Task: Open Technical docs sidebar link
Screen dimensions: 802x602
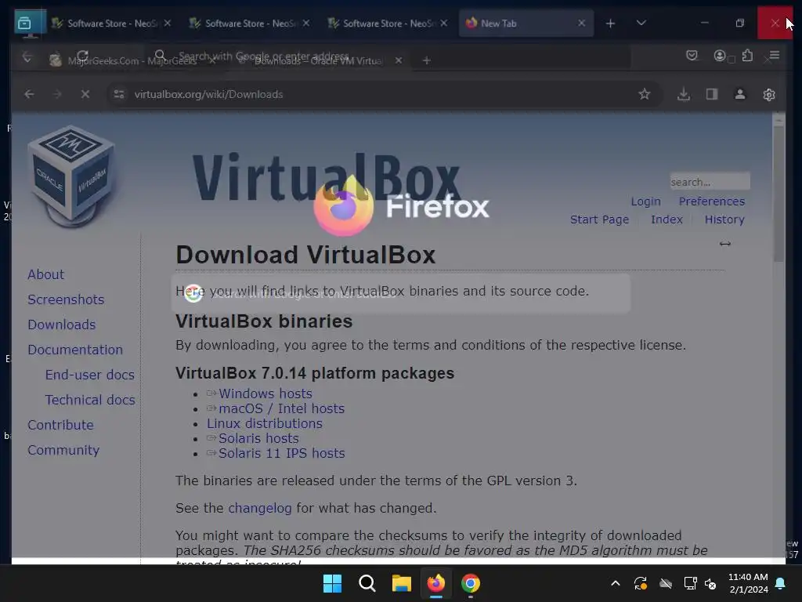Action: pyautogui.click(x=90, y=400)
